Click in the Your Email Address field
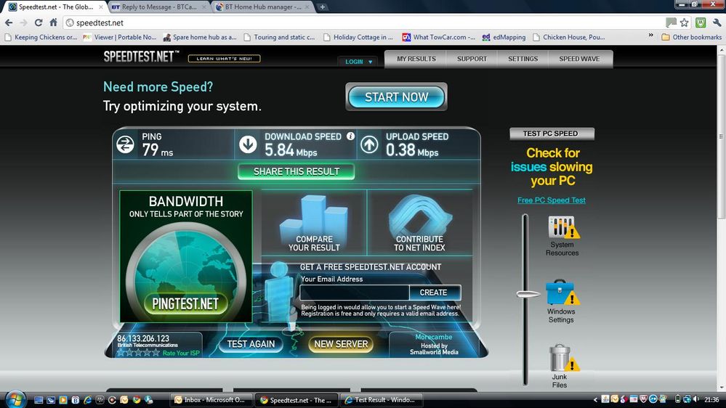The width and height of the screenshot is (726, 408). (x=354, y=293)
